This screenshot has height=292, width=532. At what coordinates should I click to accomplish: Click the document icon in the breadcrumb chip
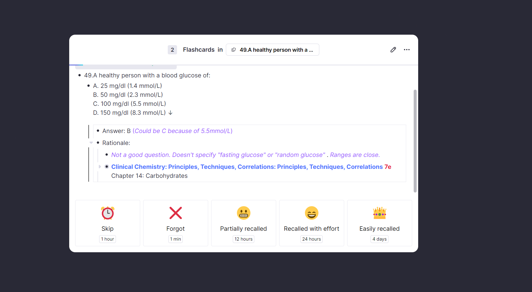(x=234, y=50)
